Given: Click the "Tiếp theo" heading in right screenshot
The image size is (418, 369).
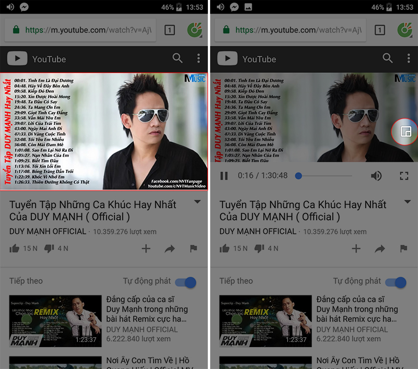Looking at the screenshot, I should (x=236, y=281).
